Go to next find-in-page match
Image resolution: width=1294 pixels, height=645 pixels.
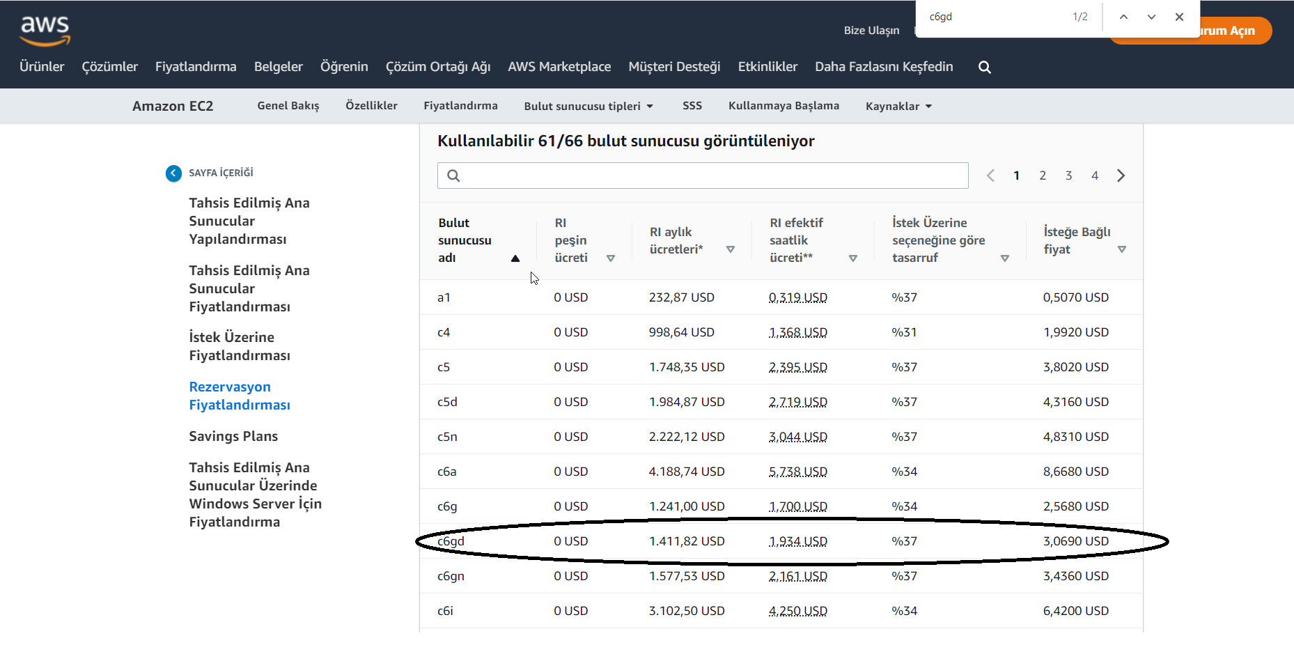[1151, 17]
